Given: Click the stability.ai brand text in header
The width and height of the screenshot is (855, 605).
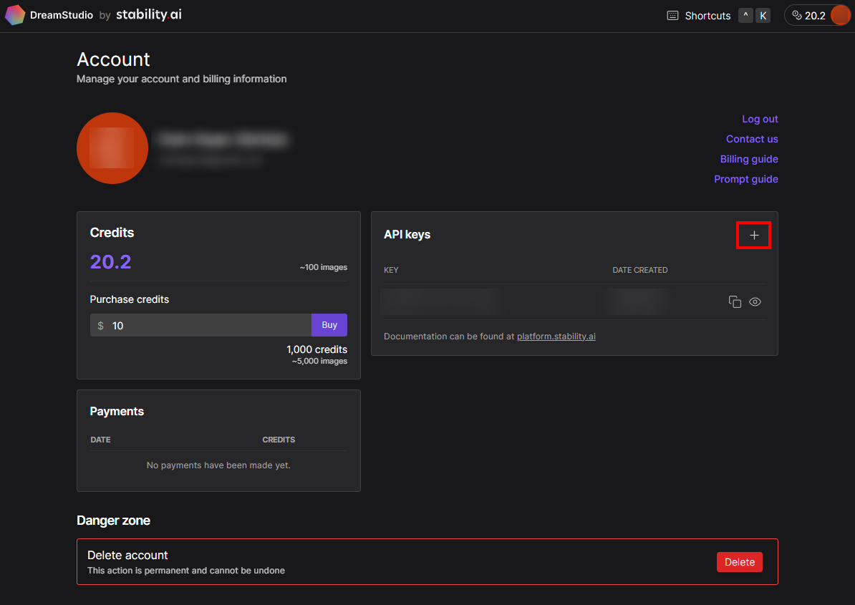Looking at the screenshot, I should (x=149, y=15).
